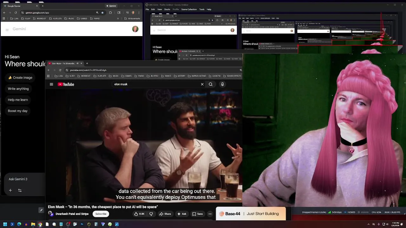Image resolution: width=406 pixels, height=228 pixels.
Task: Open apps grid in YouTube window bookmarks bar
Action: tap(48, 76)
